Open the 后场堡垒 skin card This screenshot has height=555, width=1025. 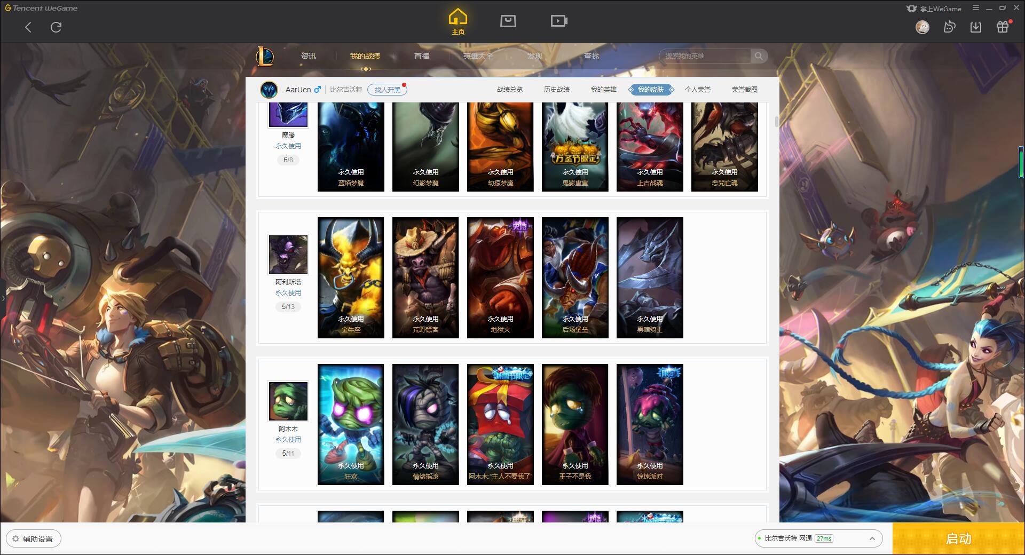[x=575, y=277]
